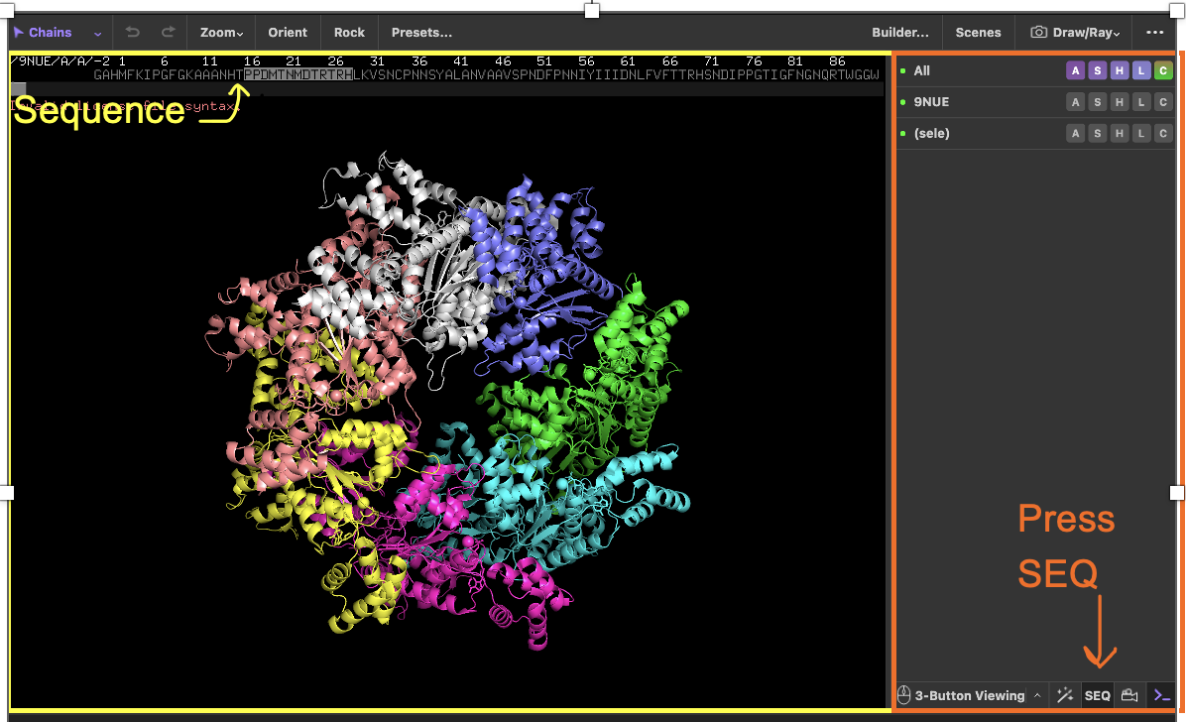
Task: Click the three-dot more options icon
Action: pyautogui.click(x=1154, y=33)
